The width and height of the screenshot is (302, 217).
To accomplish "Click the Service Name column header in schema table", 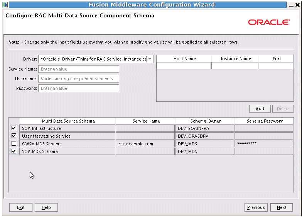I will coord(145,121).
